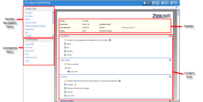
Task: Click reminder icon beside 'This is a reminder'
Action: [65, 64]
